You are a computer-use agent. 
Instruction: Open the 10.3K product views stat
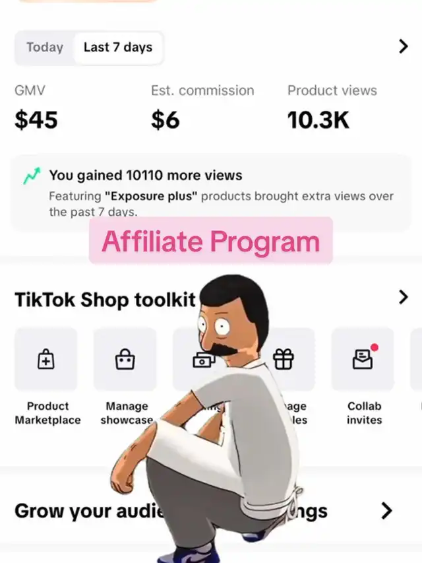click(x=318, y=119)
